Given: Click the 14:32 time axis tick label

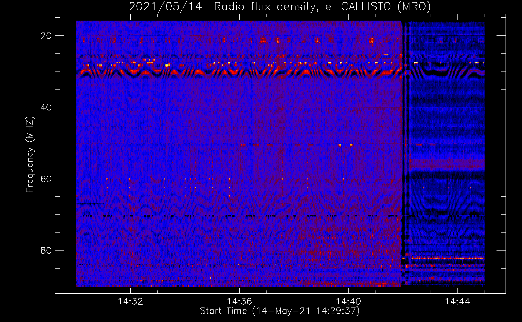Looking at the screenshot, I should [130, 302].
